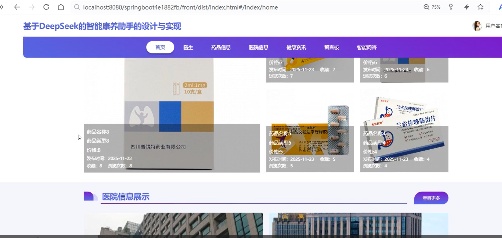Click the 收藏: 8 text
The width and height of the screenshot is (502, 238).
(x=94, y=166)
